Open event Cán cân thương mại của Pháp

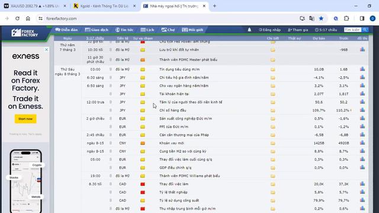(184, 135)
